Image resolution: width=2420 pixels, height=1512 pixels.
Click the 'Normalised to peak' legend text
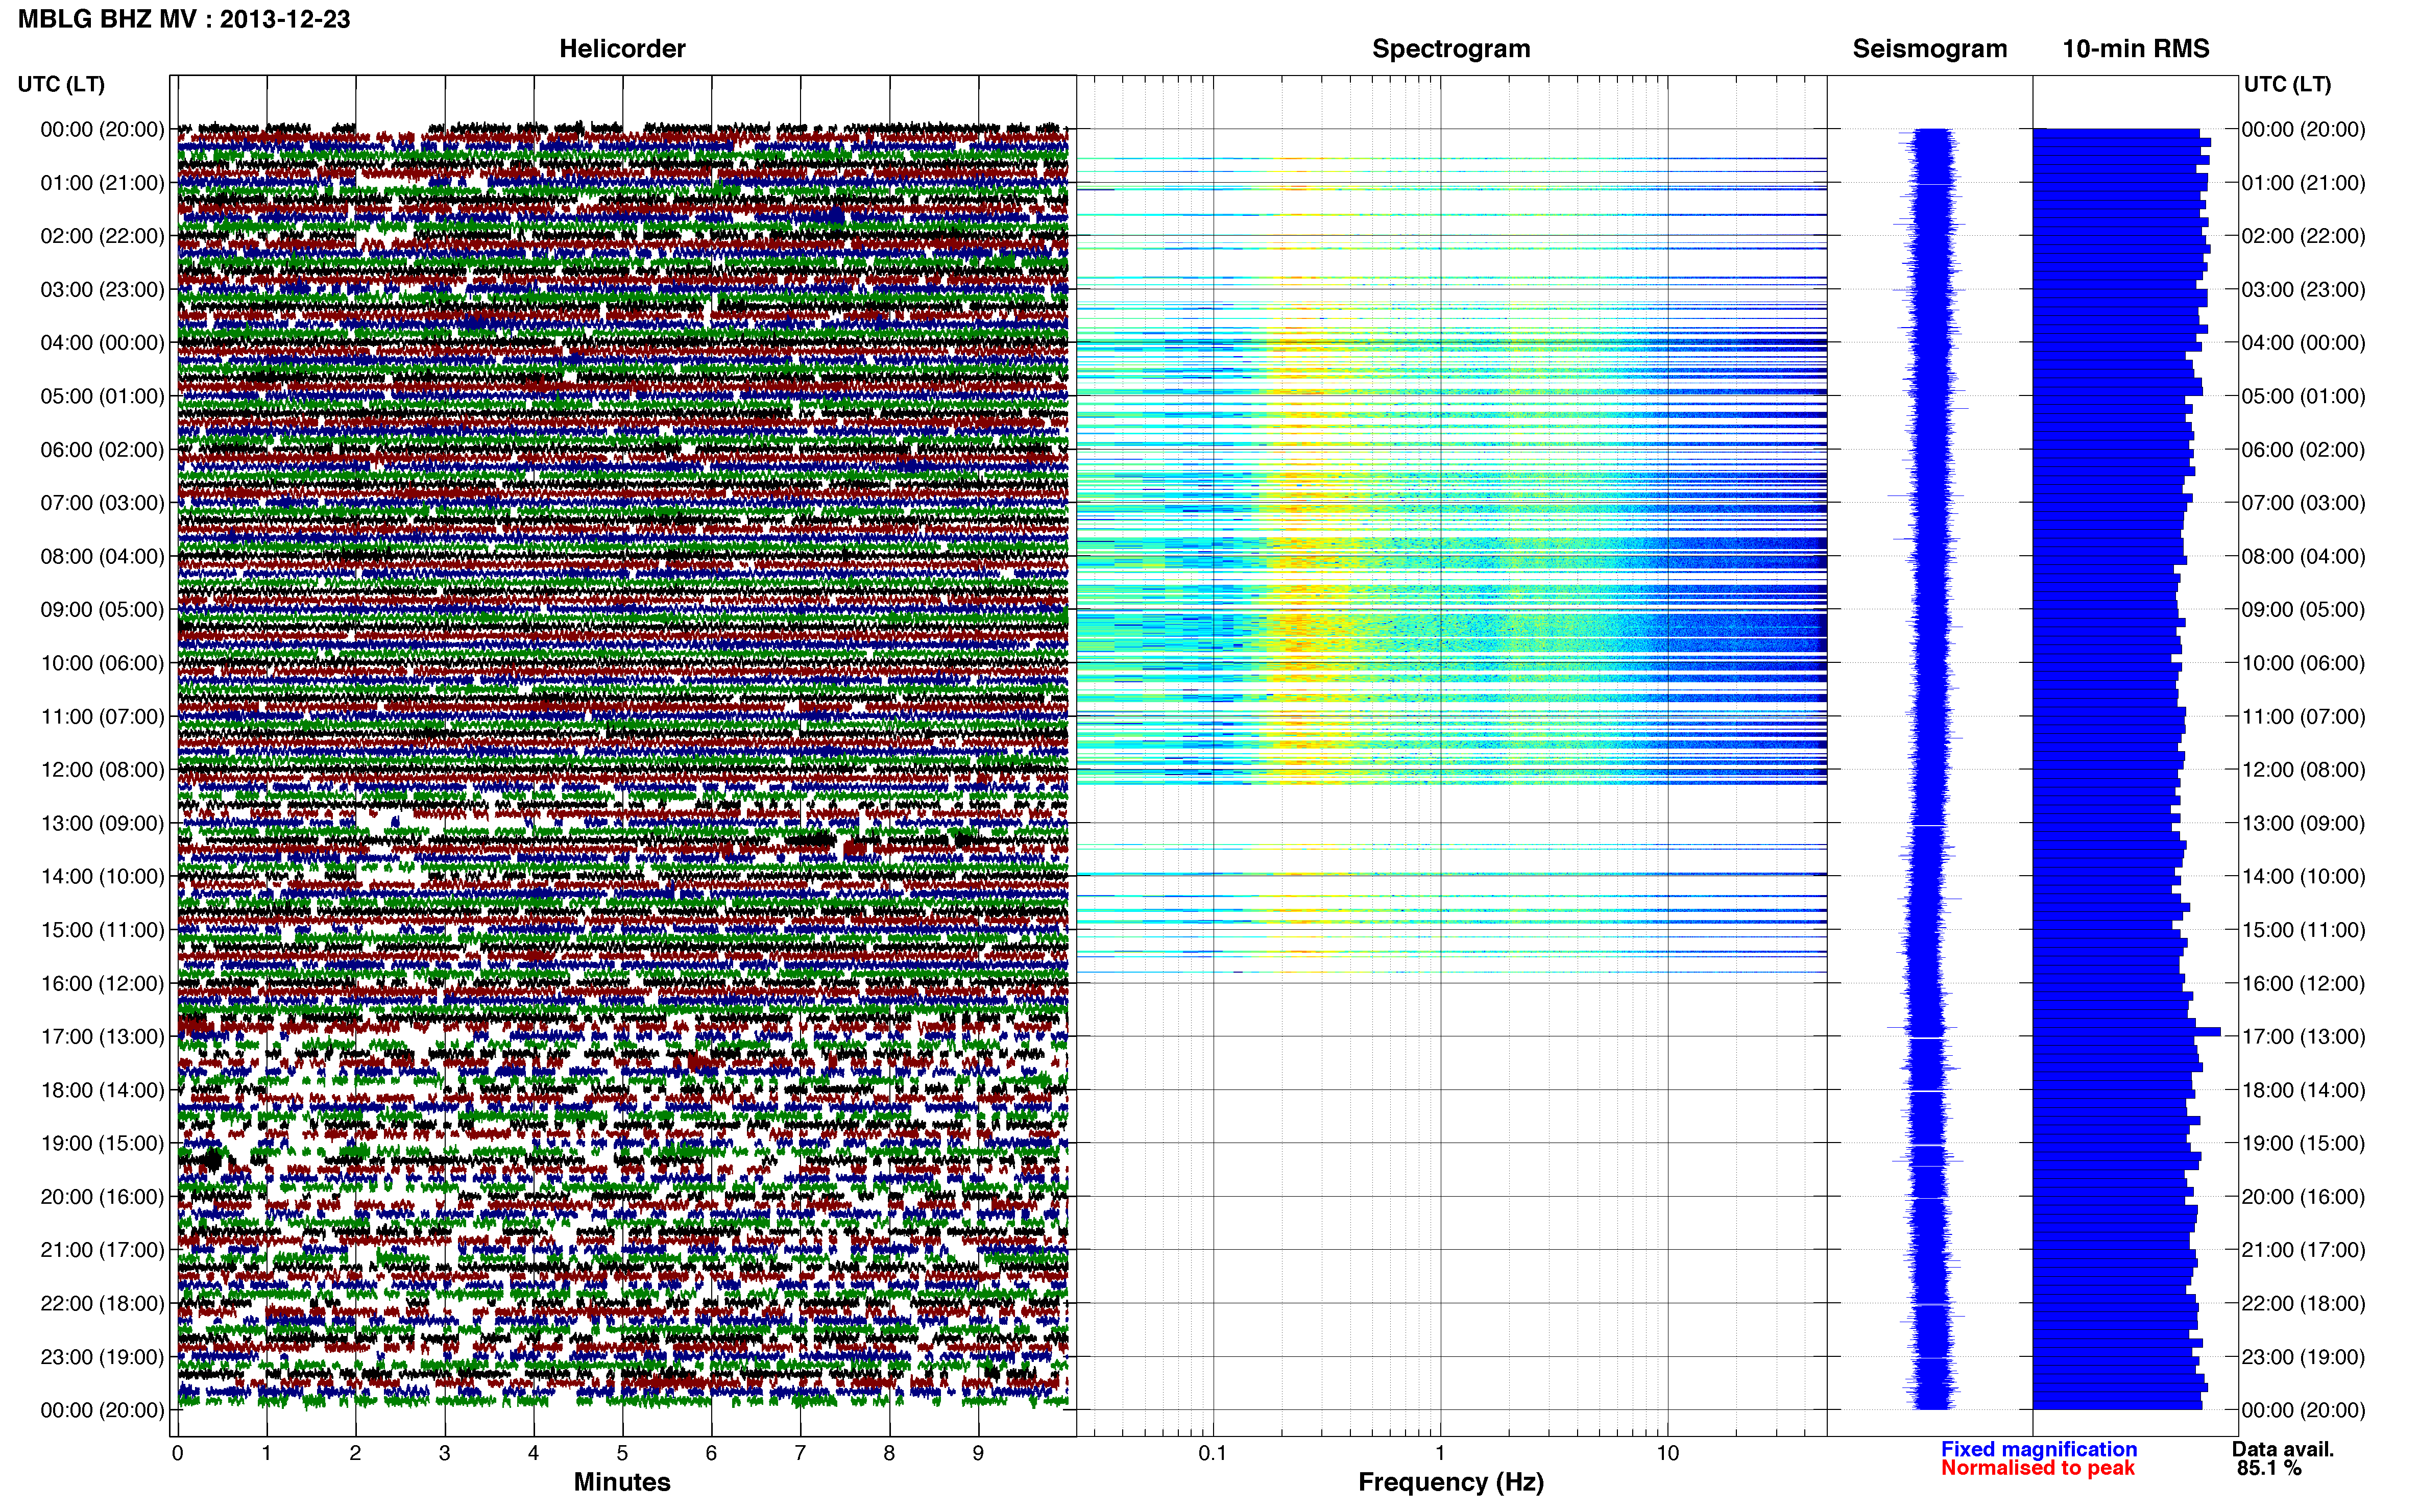pyautogui.click(x=2038, y=1468)
